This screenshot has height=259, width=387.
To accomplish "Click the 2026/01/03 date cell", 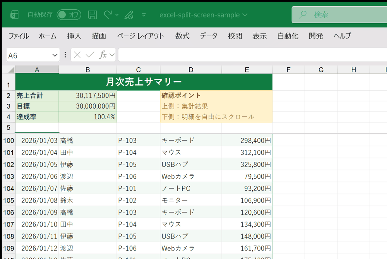I will click(x=37, y=141).
